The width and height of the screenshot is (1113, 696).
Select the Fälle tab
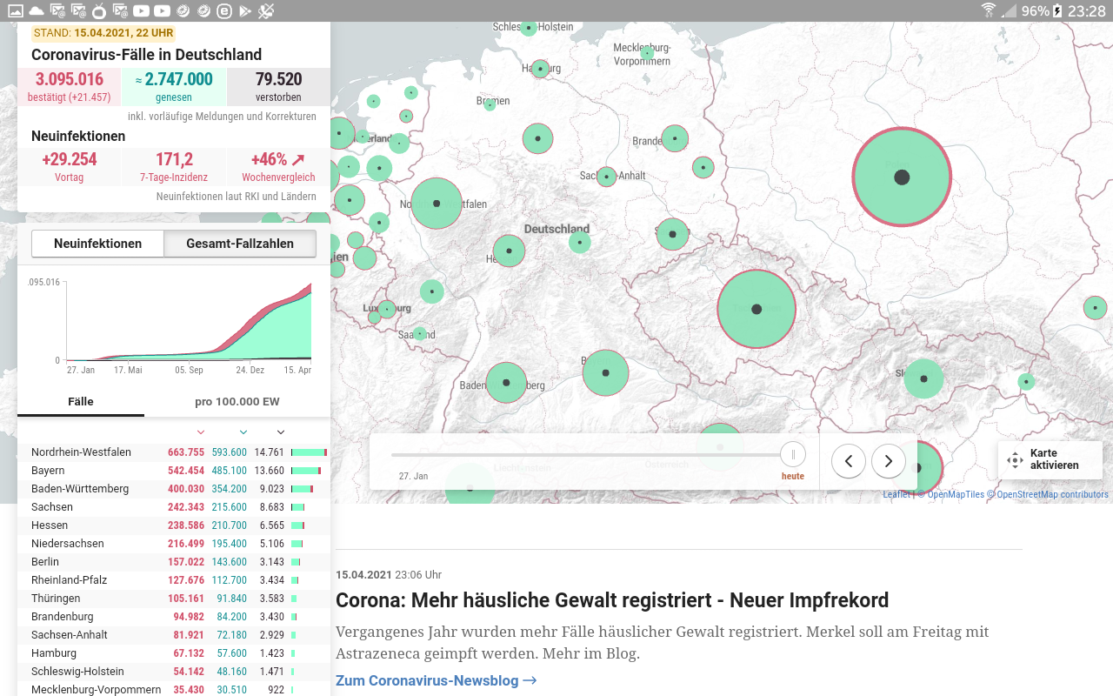coord(81,402)
